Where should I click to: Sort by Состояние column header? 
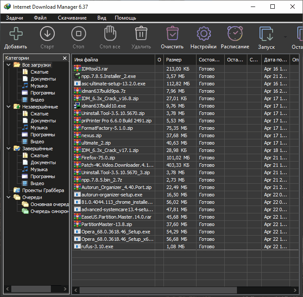coord(210,60)
